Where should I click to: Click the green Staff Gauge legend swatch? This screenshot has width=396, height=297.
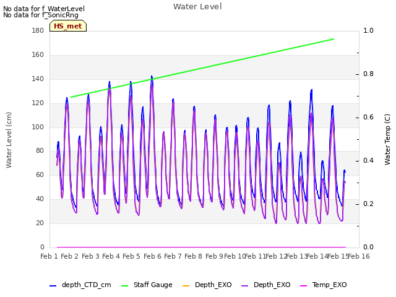125,286
